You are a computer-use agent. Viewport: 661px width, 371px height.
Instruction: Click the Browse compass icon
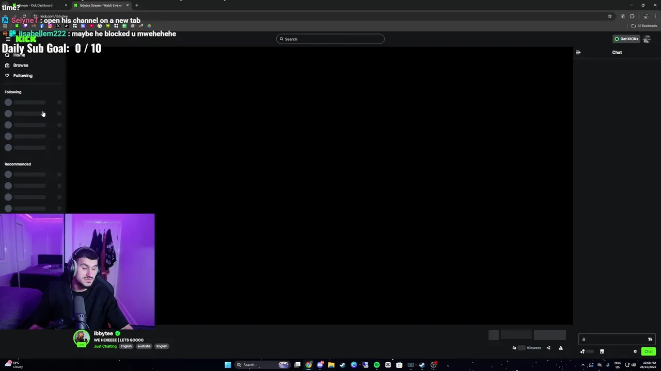click(7, 65)
